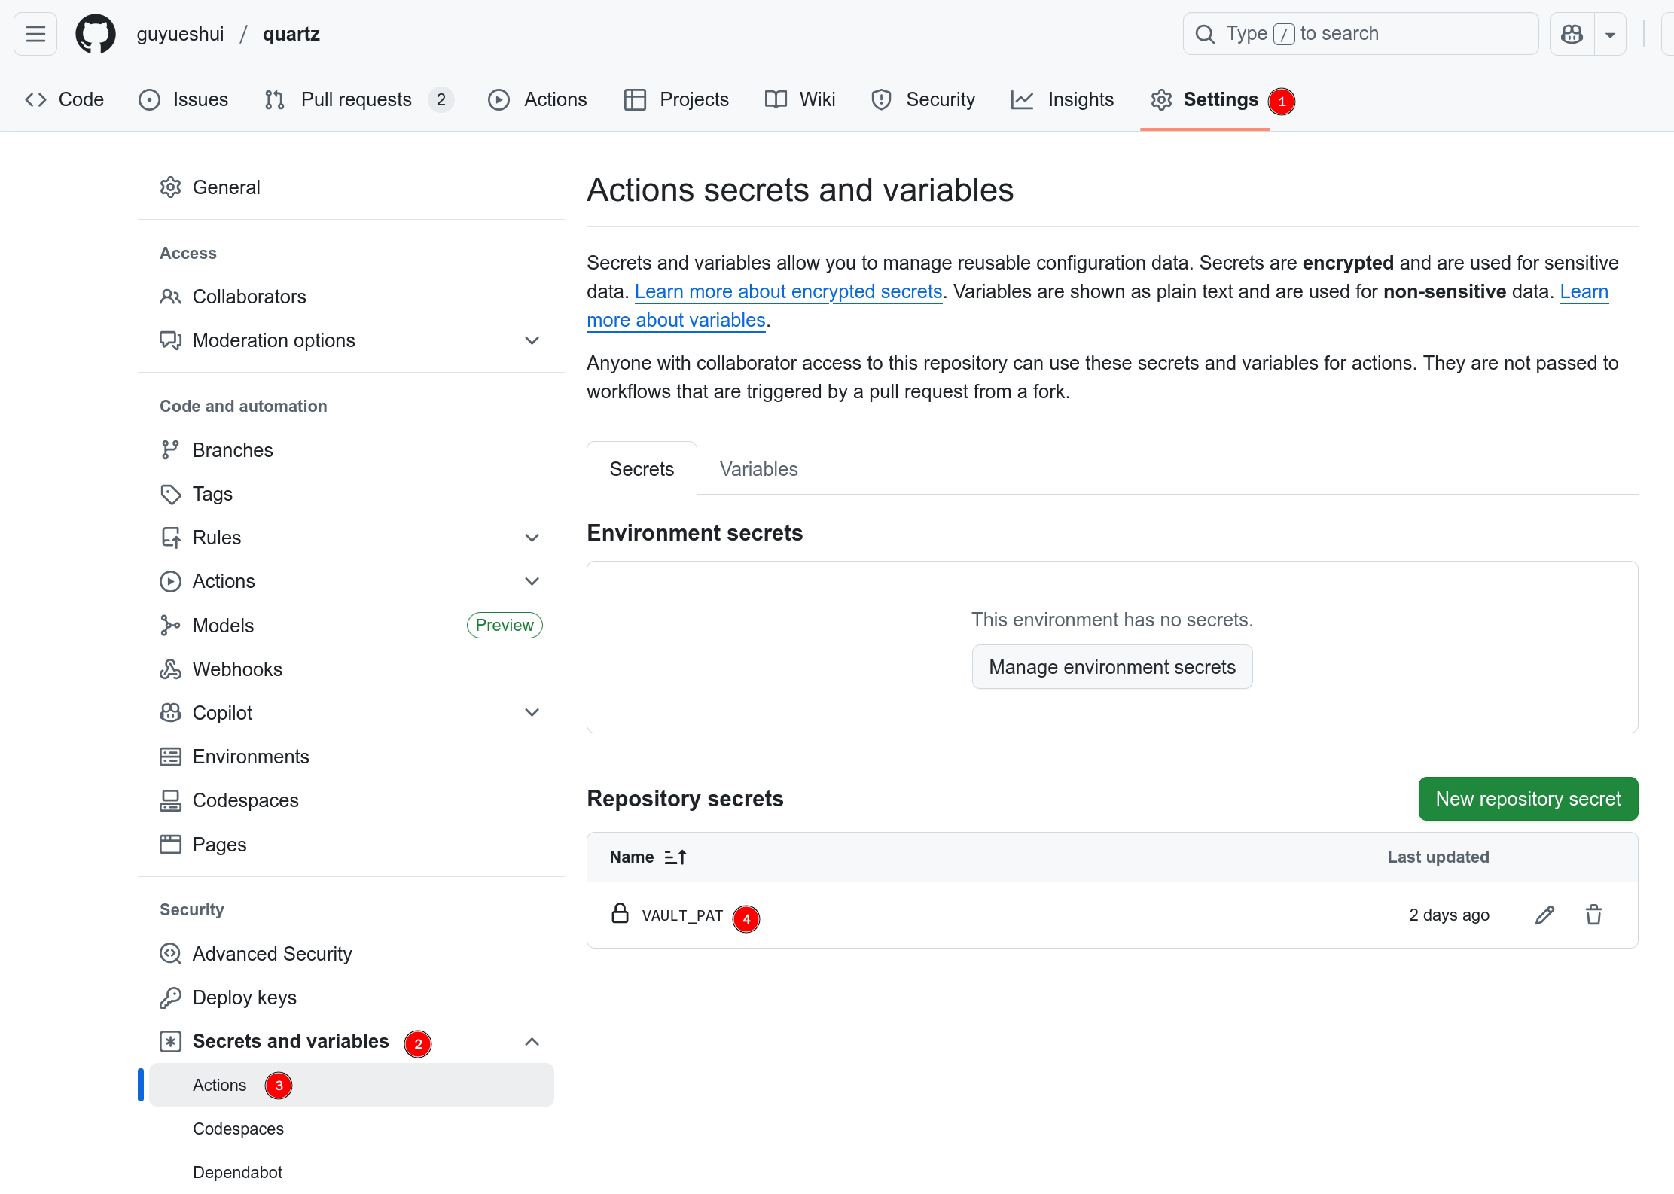Screen dimensions: 1674x1194
Task: Click the GitHub Octocat logo
Action: click(96, 34)
